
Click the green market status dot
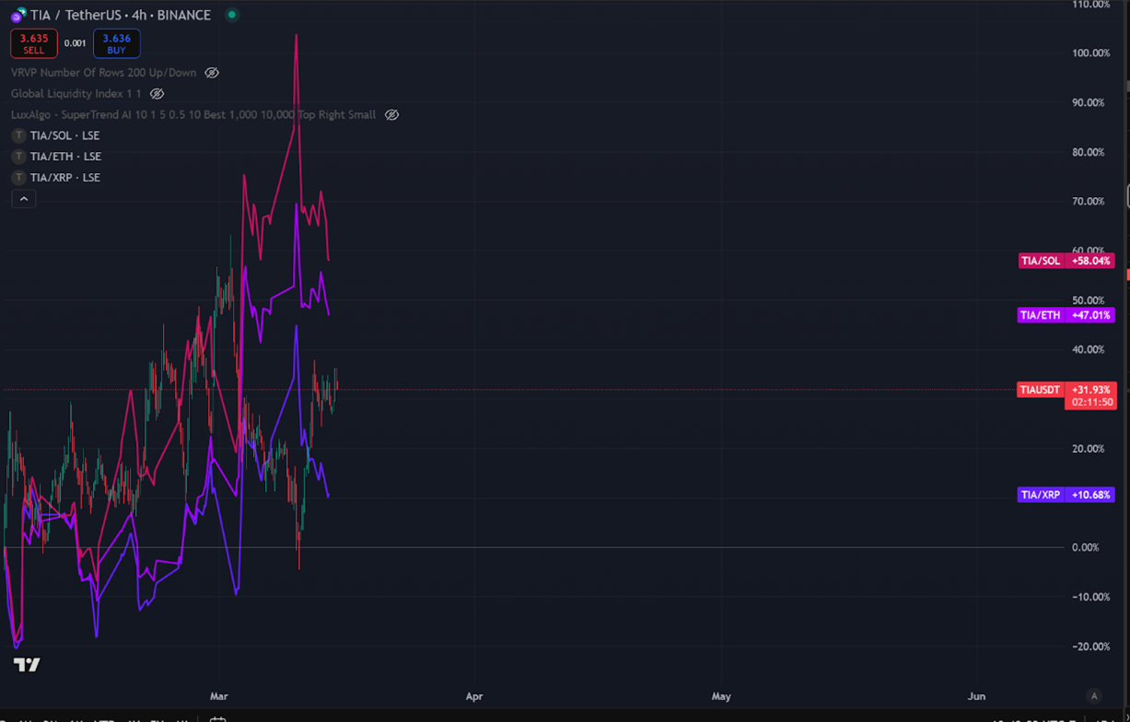(x=232, y=15)
